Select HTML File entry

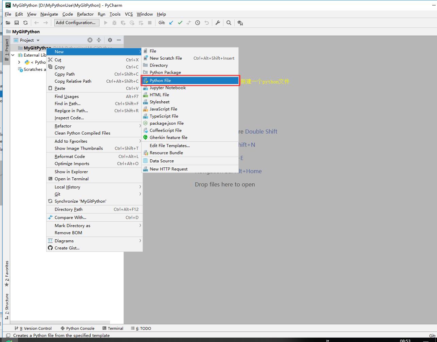(190, 95)
